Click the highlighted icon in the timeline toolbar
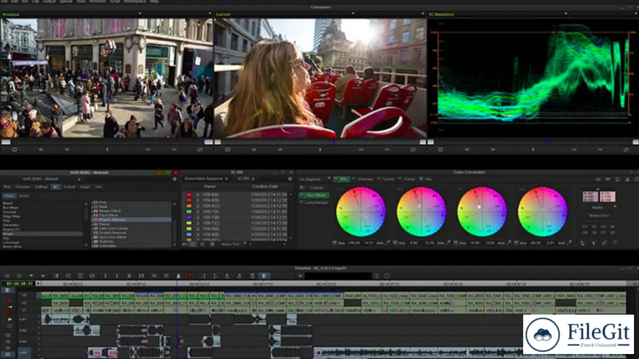 click(265, 276)
